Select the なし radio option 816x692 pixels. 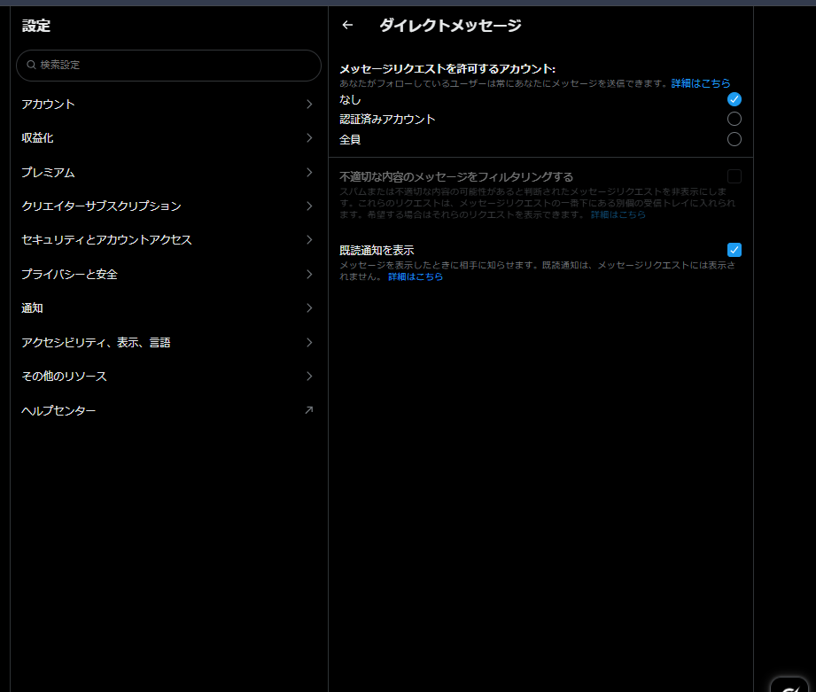click(734, 99)
